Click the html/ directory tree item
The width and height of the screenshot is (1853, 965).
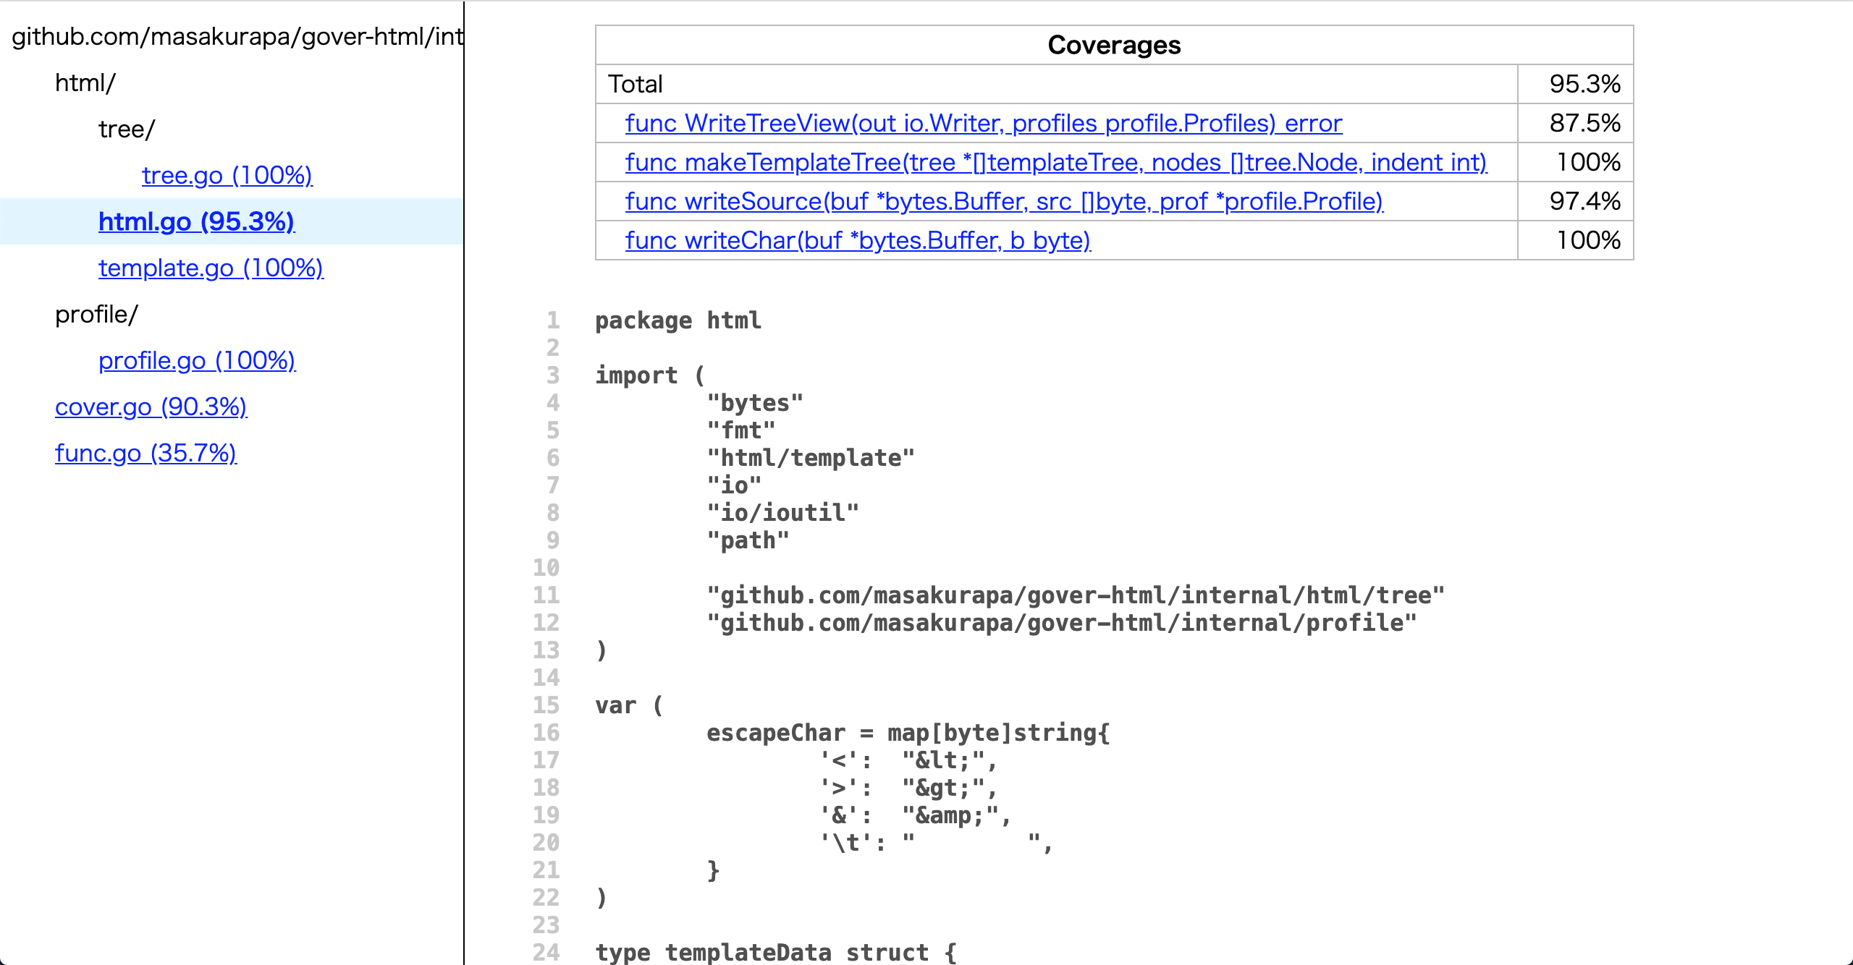coord(85,83)
